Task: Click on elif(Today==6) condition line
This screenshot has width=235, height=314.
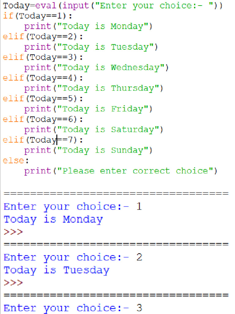Action: pos(43,120)
